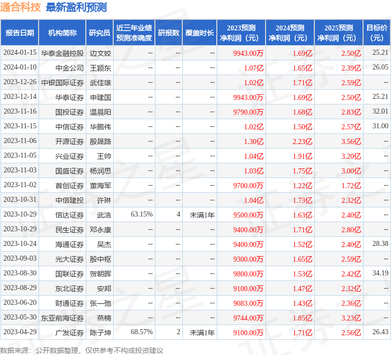Click target price 32.01

coord(380,112)
